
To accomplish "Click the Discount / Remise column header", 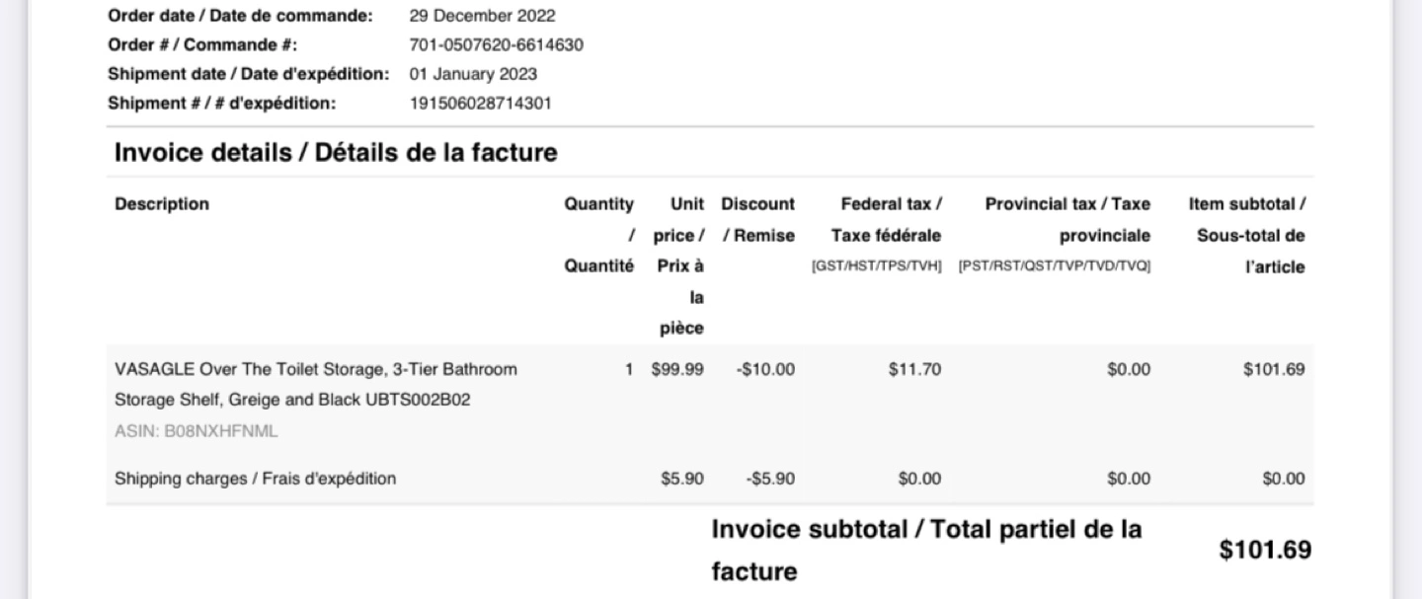I will [x=757, y=219].
